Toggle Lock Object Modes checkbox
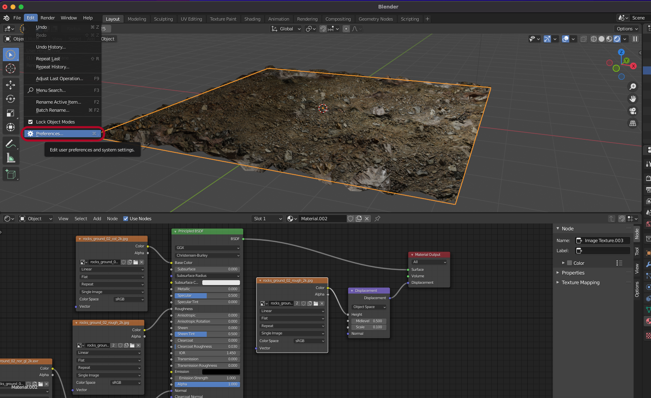651x398 pixels. pos(30,122)
